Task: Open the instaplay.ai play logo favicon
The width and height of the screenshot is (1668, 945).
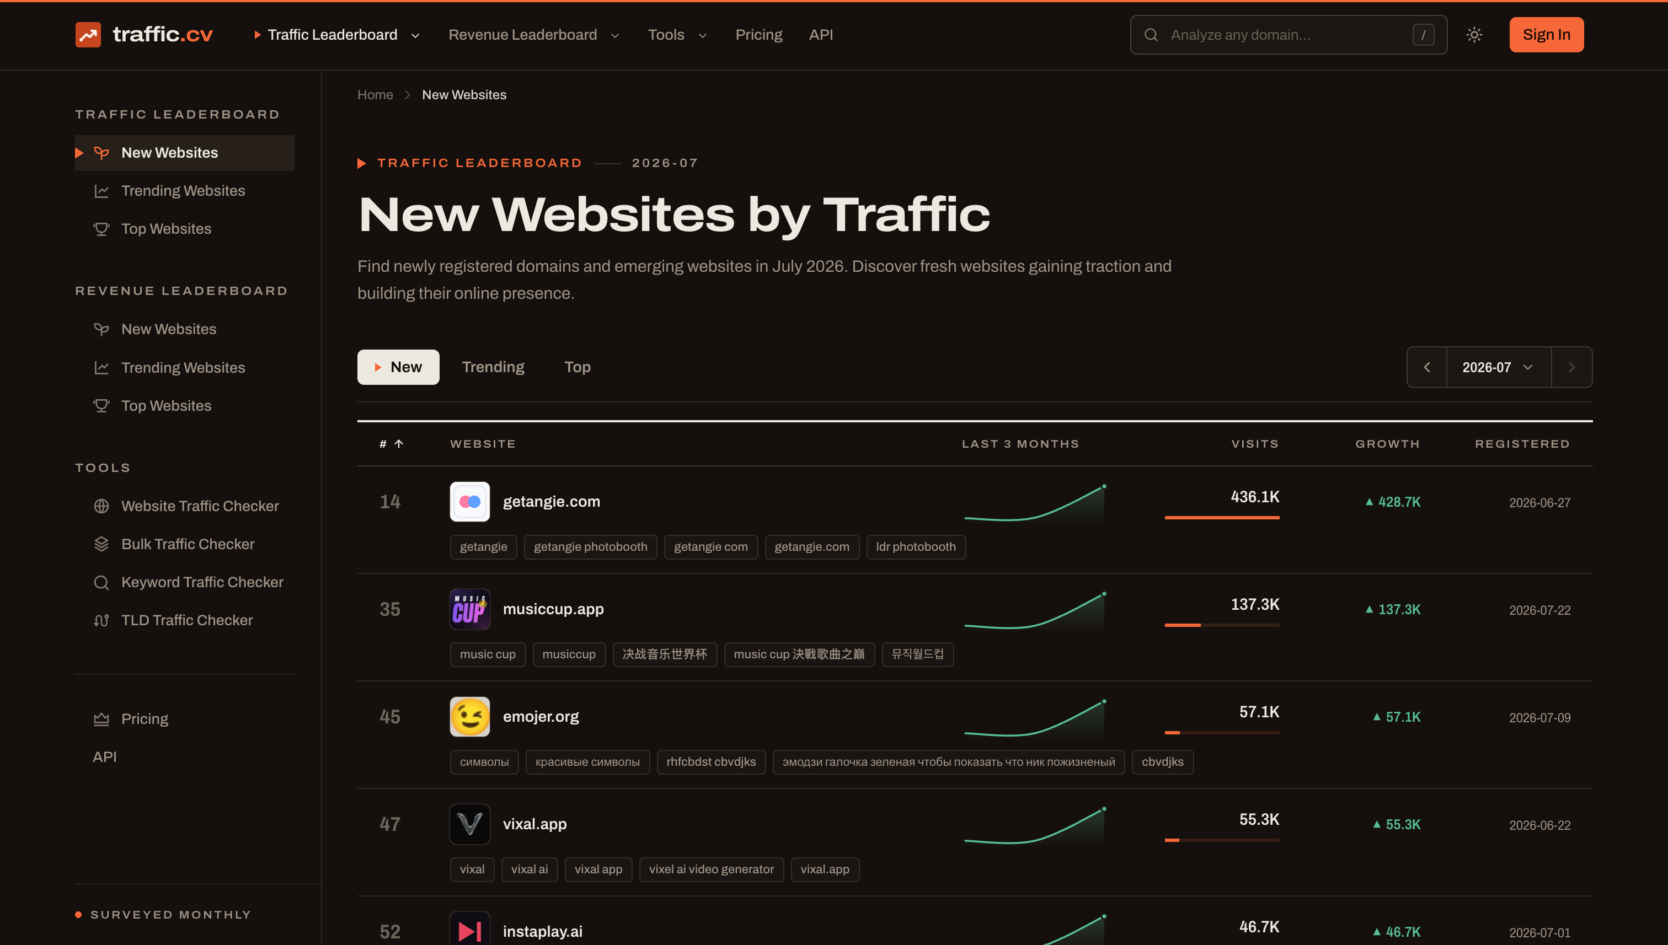Action: 469,930
